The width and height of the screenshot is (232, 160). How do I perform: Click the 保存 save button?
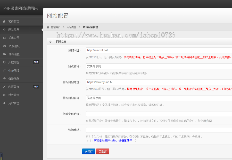(88, 152)
